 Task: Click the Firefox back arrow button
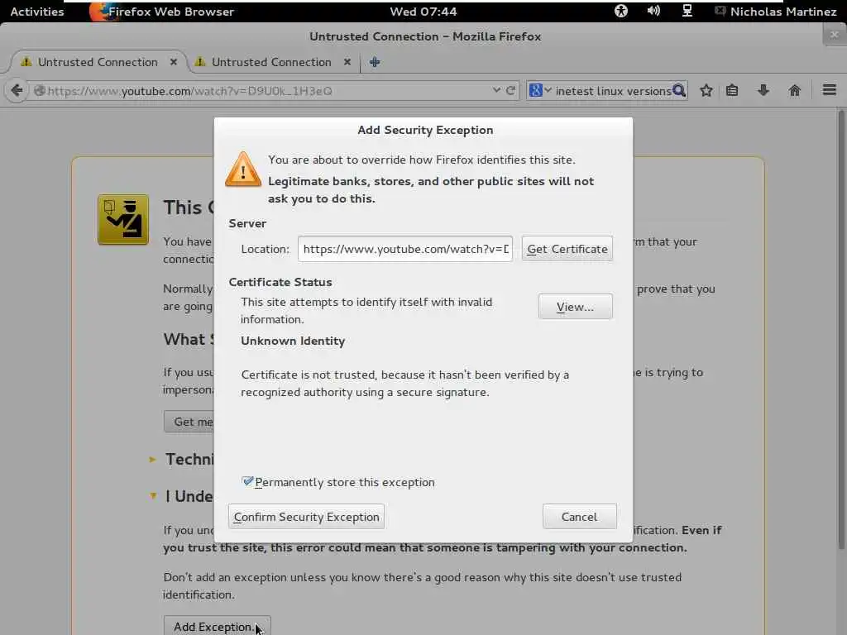[x=17, y=90]
